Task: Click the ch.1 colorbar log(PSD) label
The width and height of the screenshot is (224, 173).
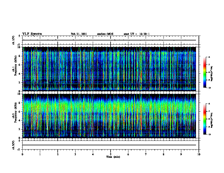Action: (x=212, y=73)
